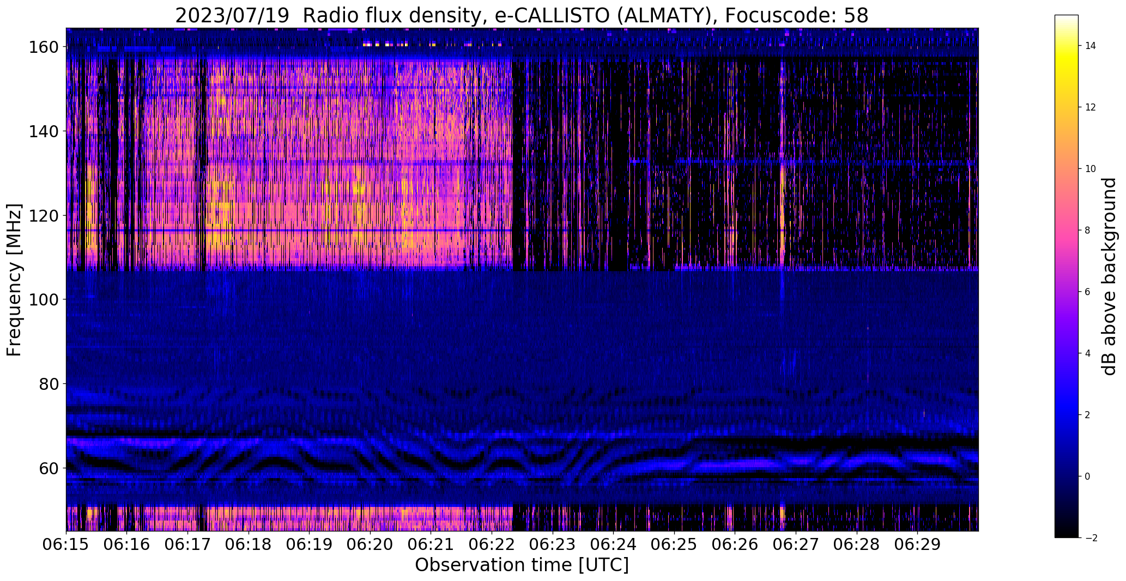Screen dimensions: 1126x581
Task: Click the '06:27' time axis label
Action: (x=795, y=545)
